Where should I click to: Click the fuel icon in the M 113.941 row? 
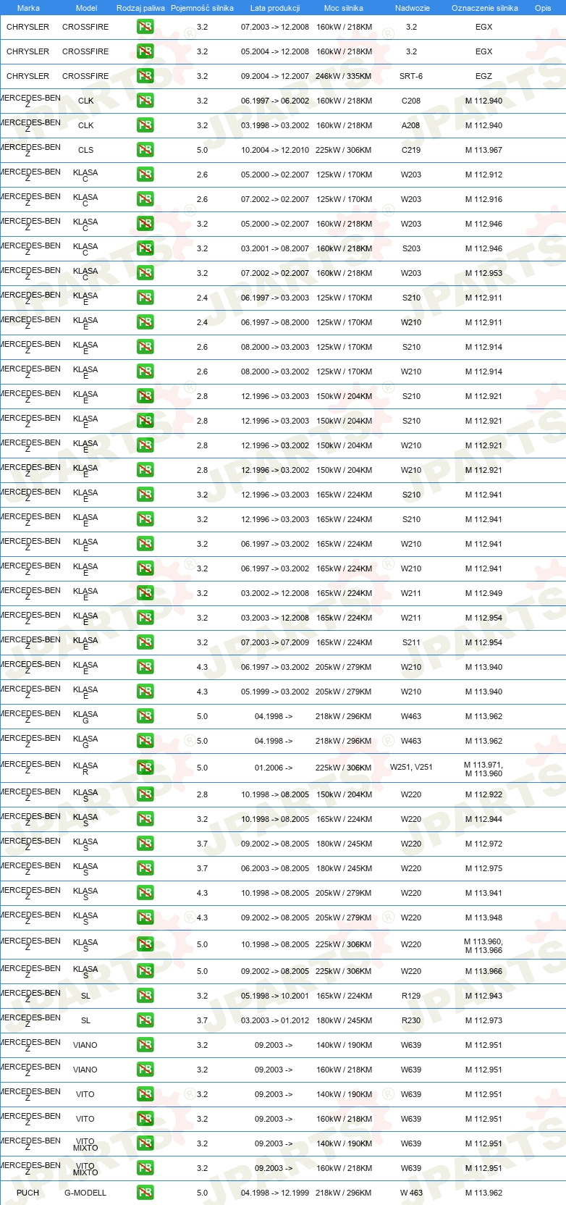pos(145,893)
